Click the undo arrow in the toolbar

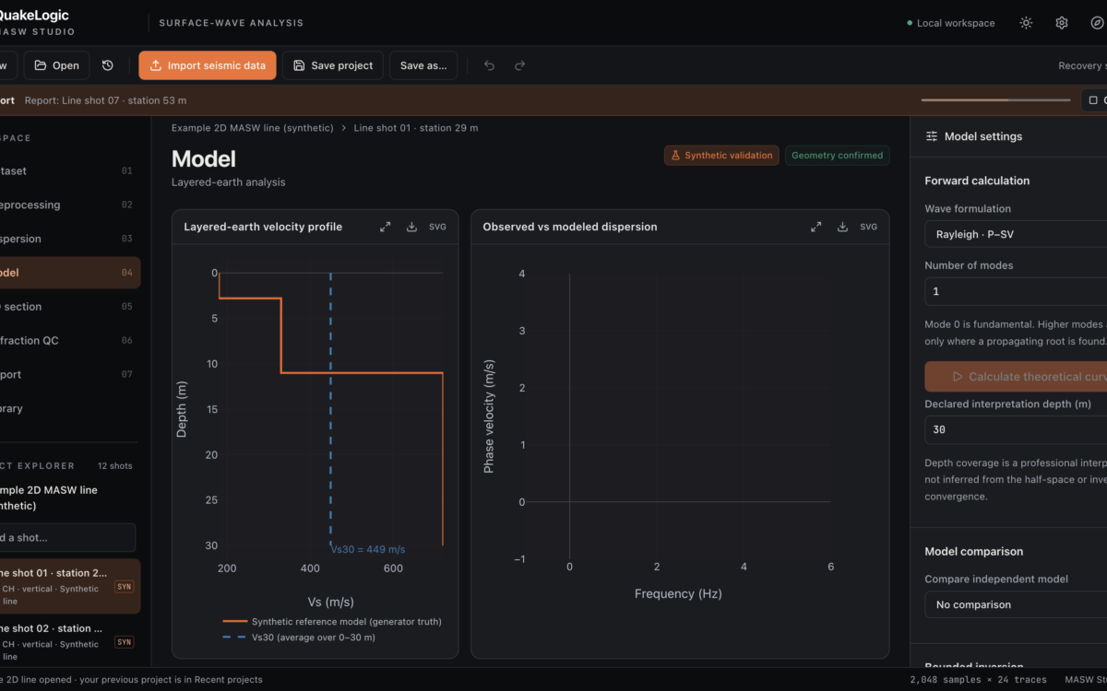coord(489,65)
